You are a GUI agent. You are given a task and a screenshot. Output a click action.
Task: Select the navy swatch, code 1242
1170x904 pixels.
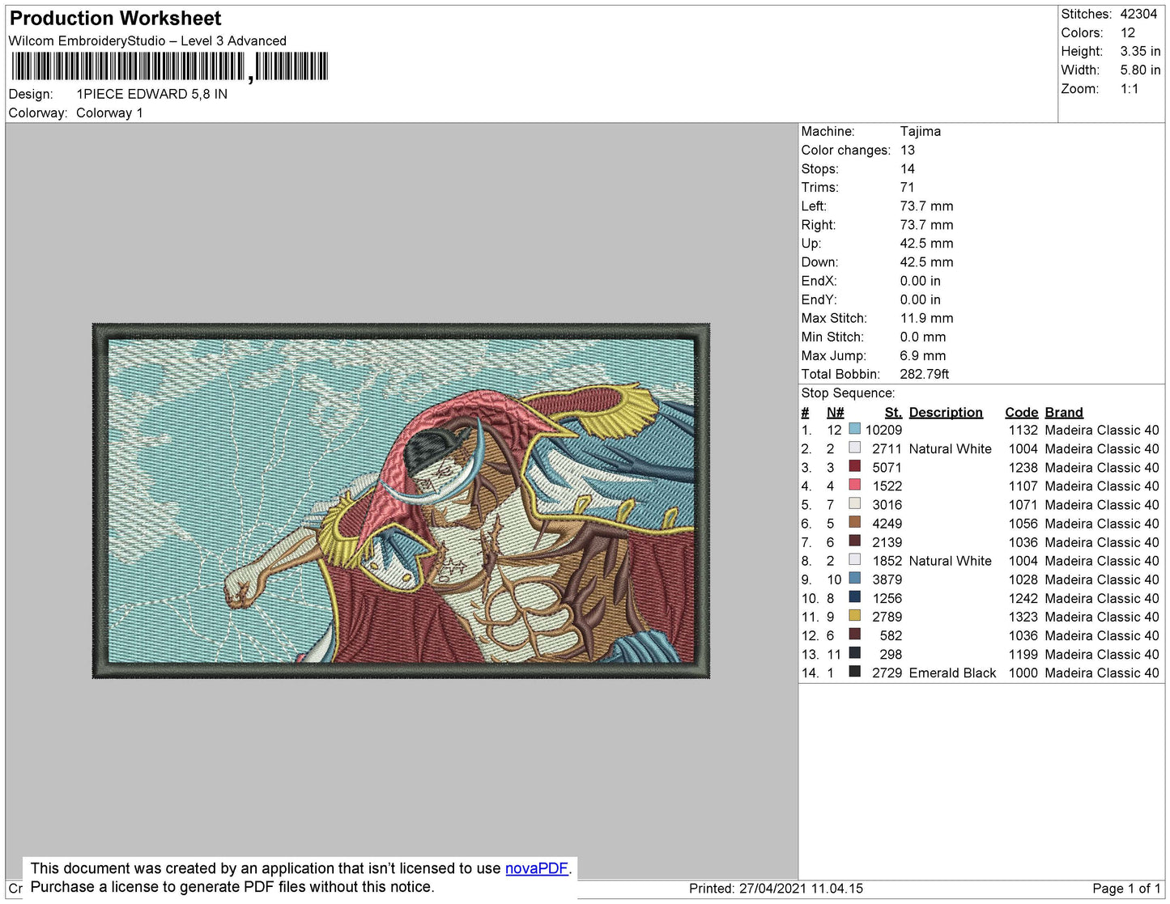tap(854, 596)
